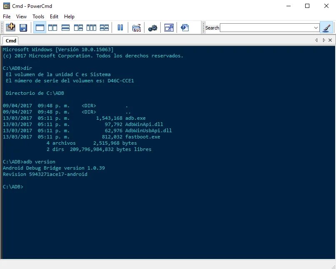336x269 pixels.
Task: Select two vertical panes layout icon
Action: (53, 27)
